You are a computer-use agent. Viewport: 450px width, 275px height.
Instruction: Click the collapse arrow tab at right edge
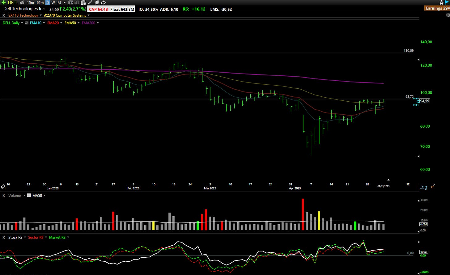[448, 15]
